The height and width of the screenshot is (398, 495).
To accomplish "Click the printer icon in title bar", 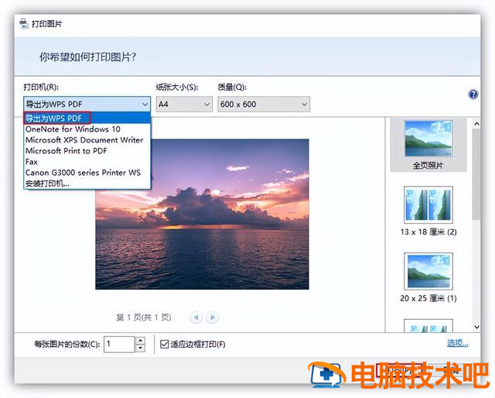I will point(24,24).
